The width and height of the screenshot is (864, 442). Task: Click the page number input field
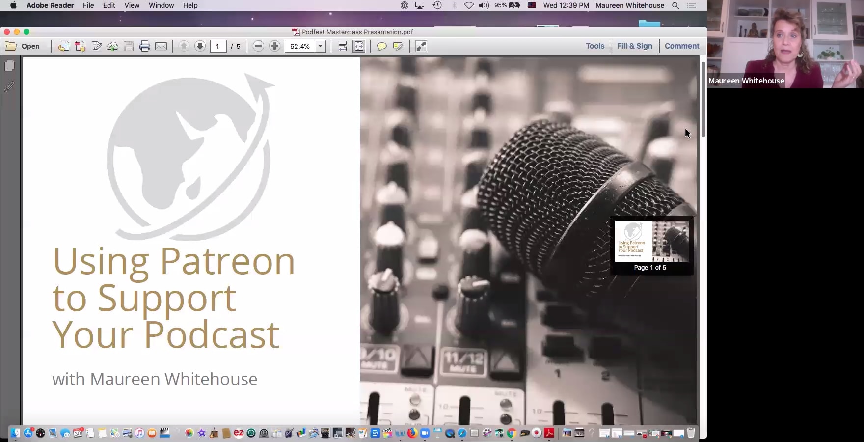tap(218, 46)
